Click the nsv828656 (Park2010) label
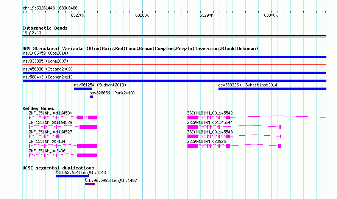337x199 pixels. (x=112, y=93)
